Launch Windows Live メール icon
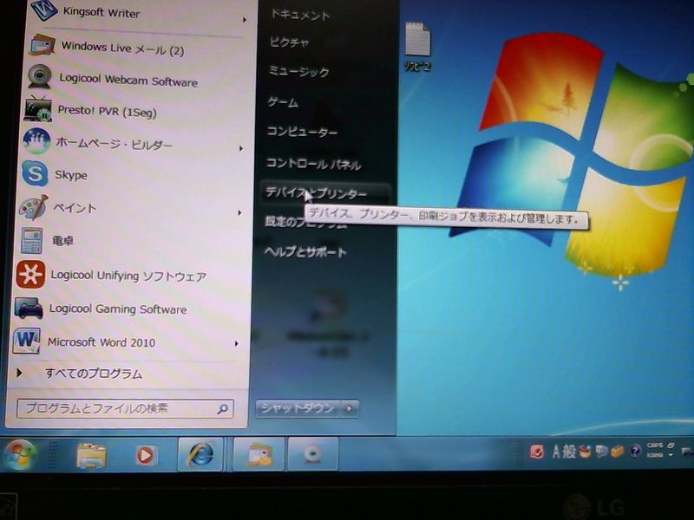This screenshot has width=694, height=520. pos(43,45)
